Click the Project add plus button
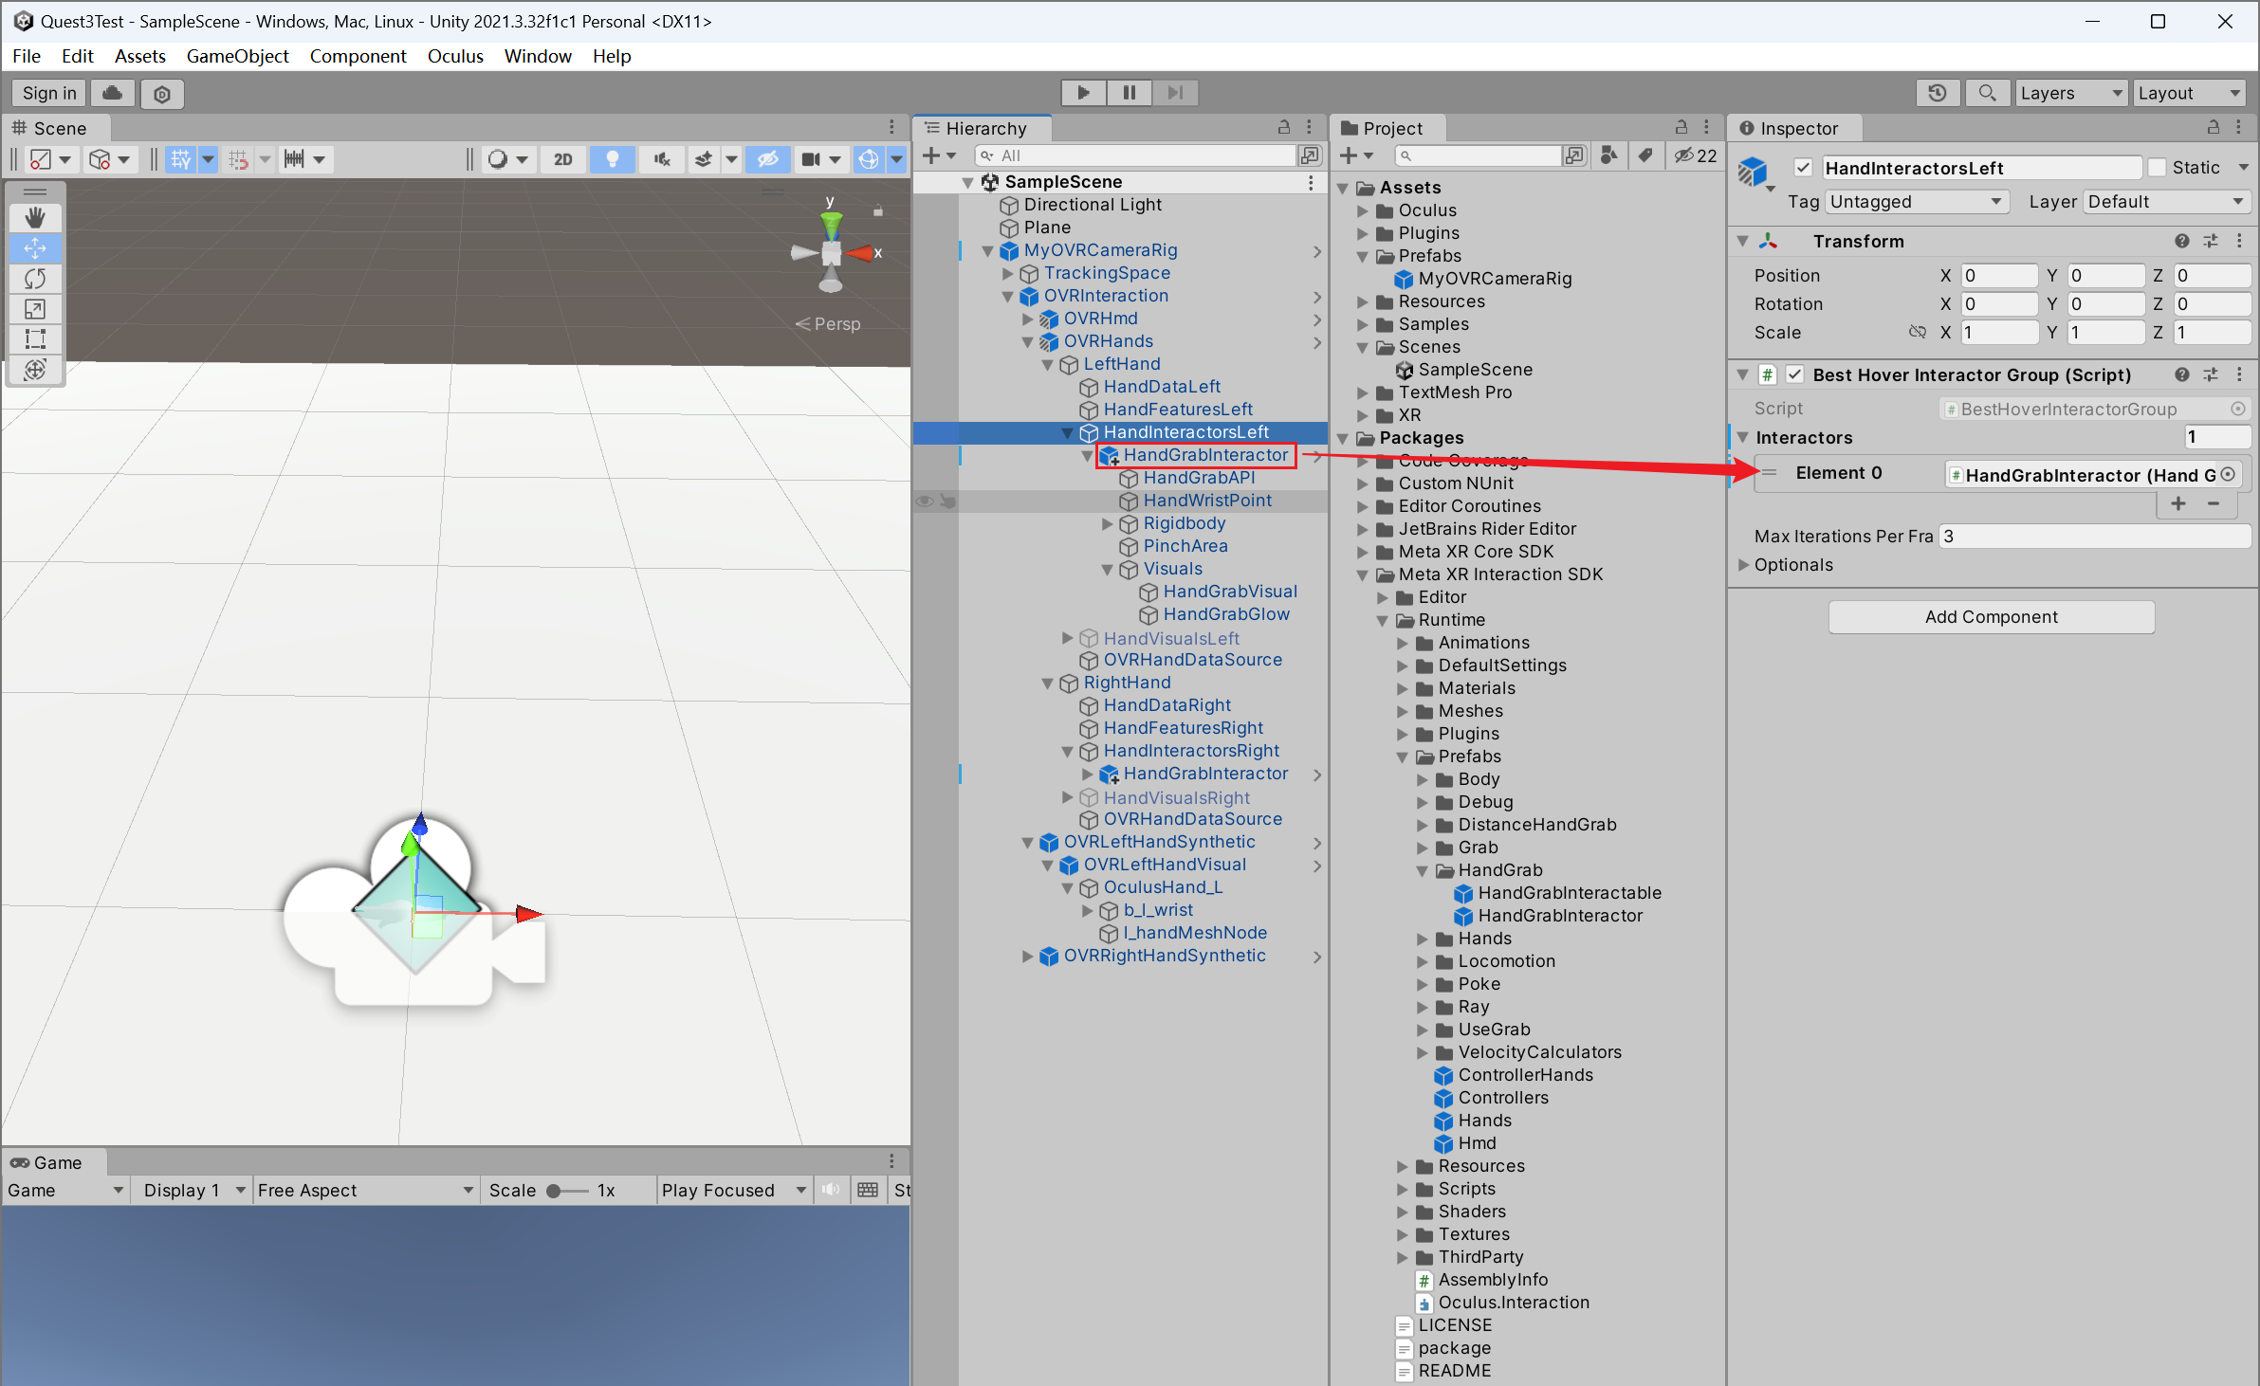 (x=1355, y=155)
